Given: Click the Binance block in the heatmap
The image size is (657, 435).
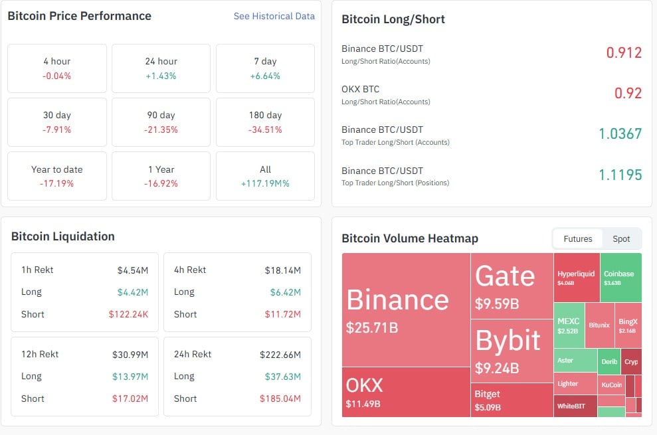Looking at the screenshot, I should pos(406,309).
